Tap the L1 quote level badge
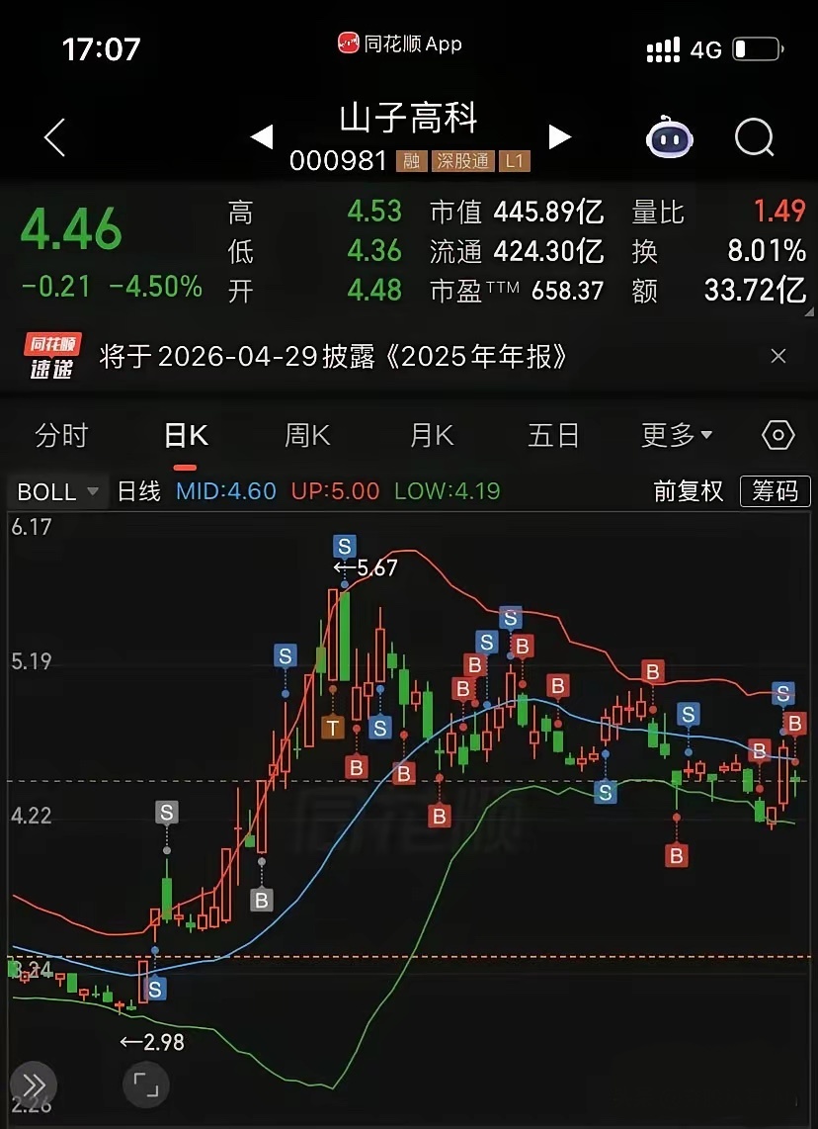Screen dimensions: 818x1129 [x=515, y=160]
